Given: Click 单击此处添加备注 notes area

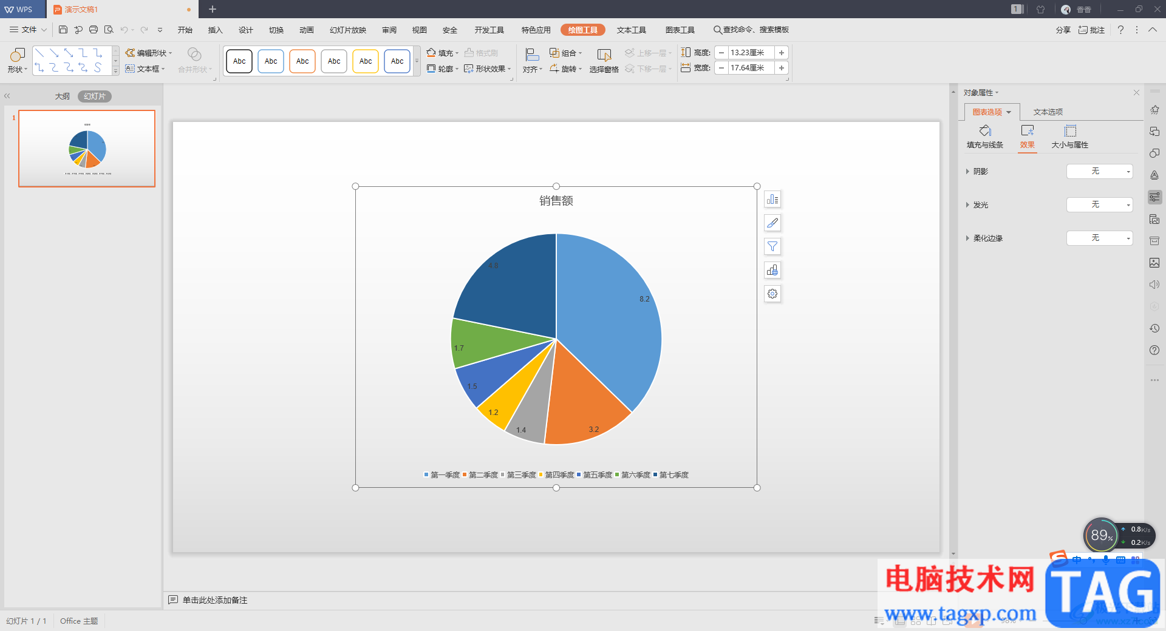Looking at the screenshot, I should [215, 600].
